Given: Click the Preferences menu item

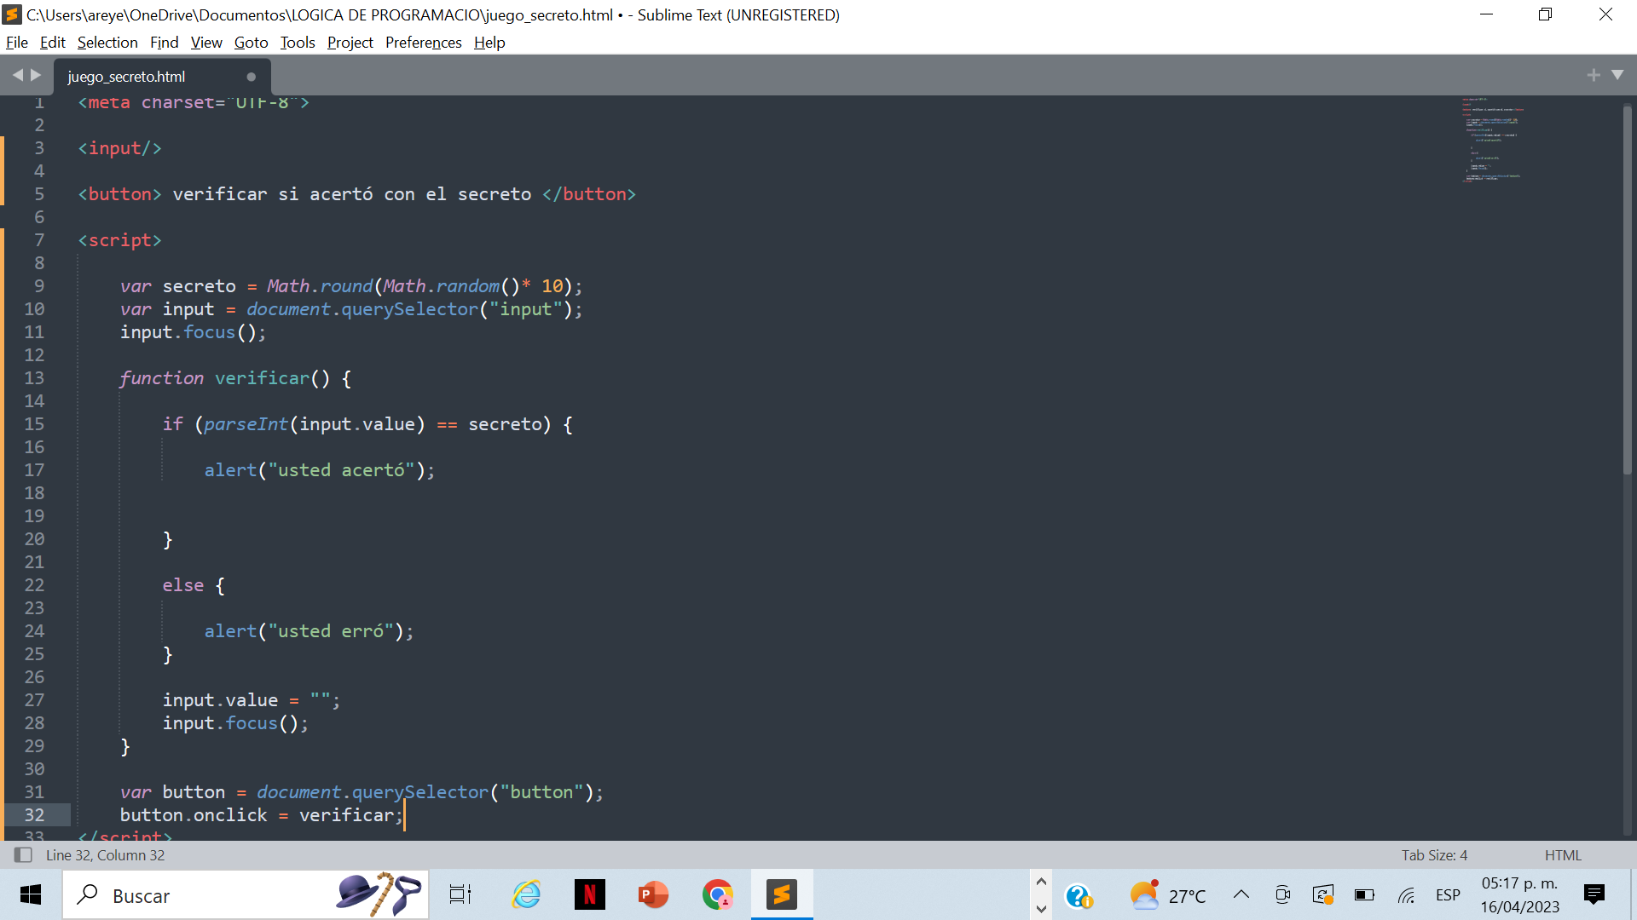Looking at the screenshot, I should click(x=423, y=43).
